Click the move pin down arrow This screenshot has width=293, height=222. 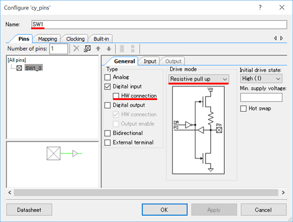(109, 49)
